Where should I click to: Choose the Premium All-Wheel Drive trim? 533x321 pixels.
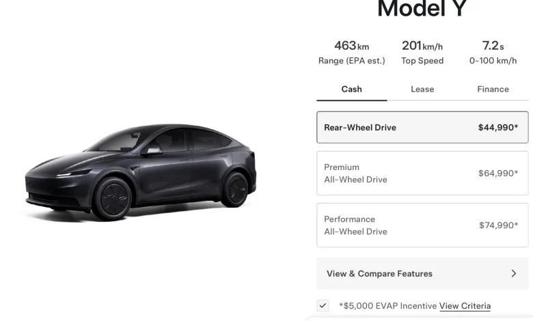(x=422, y=173)
